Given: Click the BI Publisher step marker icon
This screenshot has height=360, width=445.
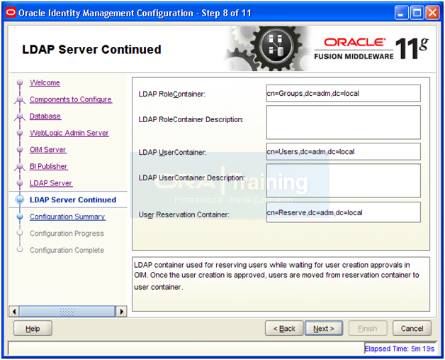Looking at the screenshot, I should tap(20, 166).
